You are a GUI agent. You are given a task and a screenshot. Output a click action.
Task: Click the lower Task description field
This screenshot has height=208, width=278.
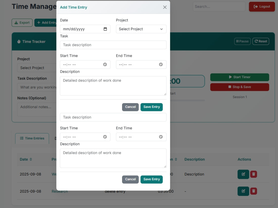[113, 117]
